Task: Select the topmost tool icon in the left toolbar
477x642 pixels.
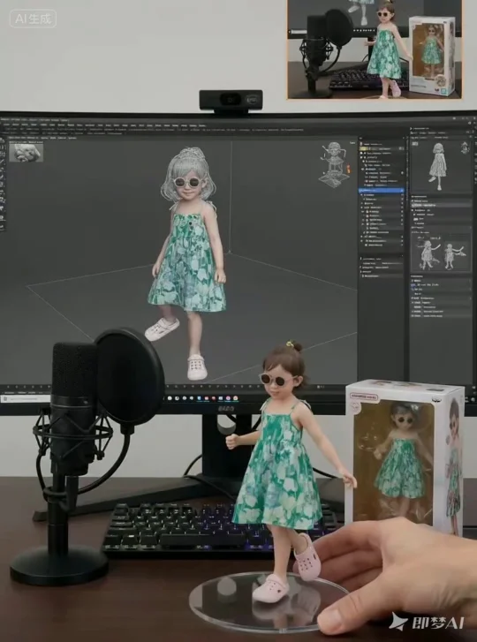Action: [2, 140]
